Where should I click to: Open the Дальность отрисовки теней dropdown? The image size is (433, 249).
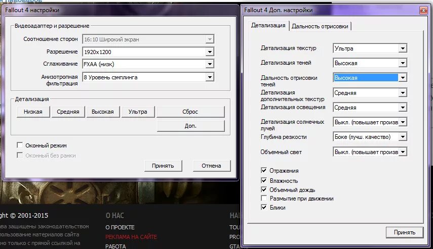click(370, 78)
